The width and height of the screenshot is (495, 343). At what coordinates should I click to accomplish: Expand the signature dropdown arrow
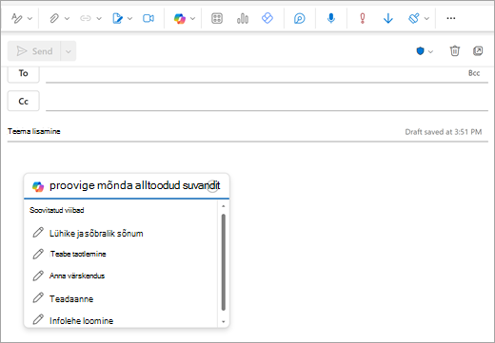click(x=129, y=19)
